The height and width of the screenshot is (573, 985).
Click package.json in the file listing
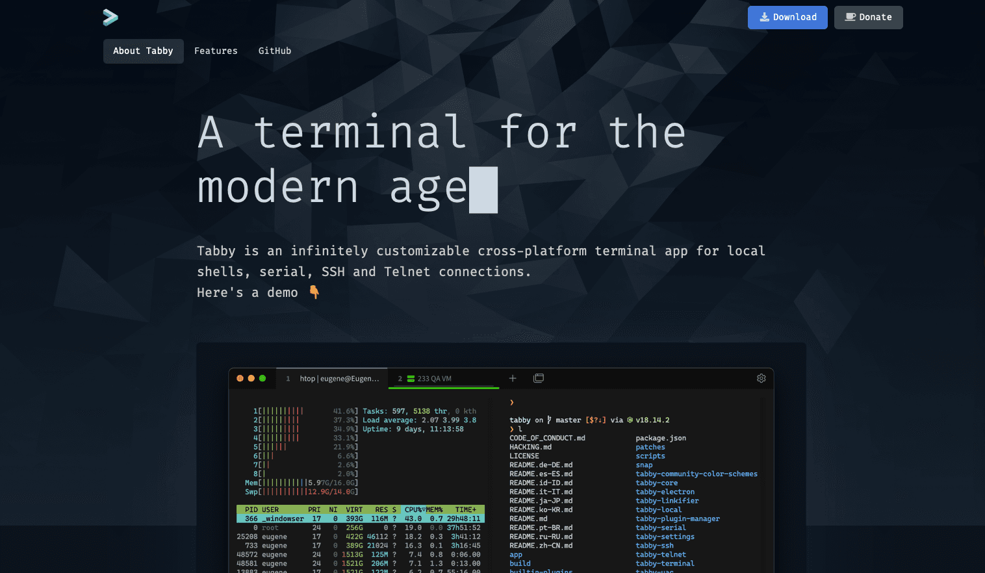coord(661,439)
